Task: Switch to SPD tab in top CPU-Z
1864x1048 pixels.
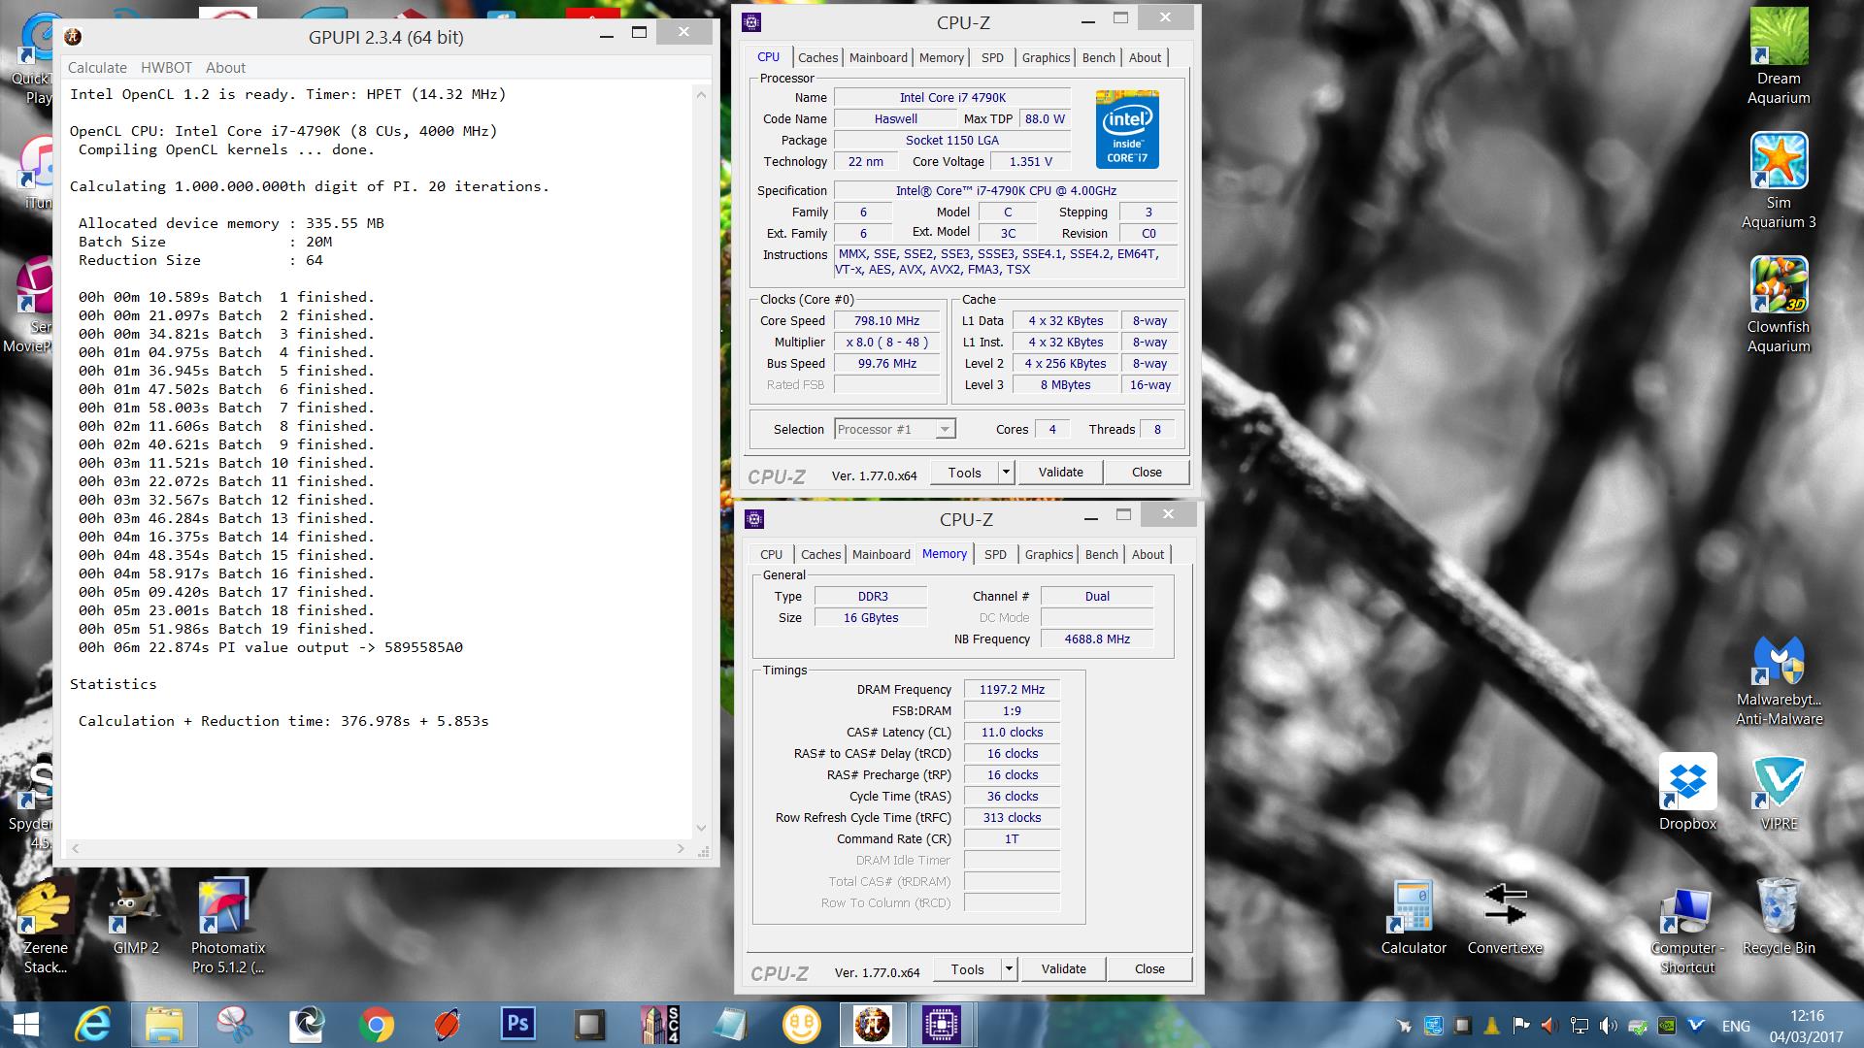Action: click(992, 57)
